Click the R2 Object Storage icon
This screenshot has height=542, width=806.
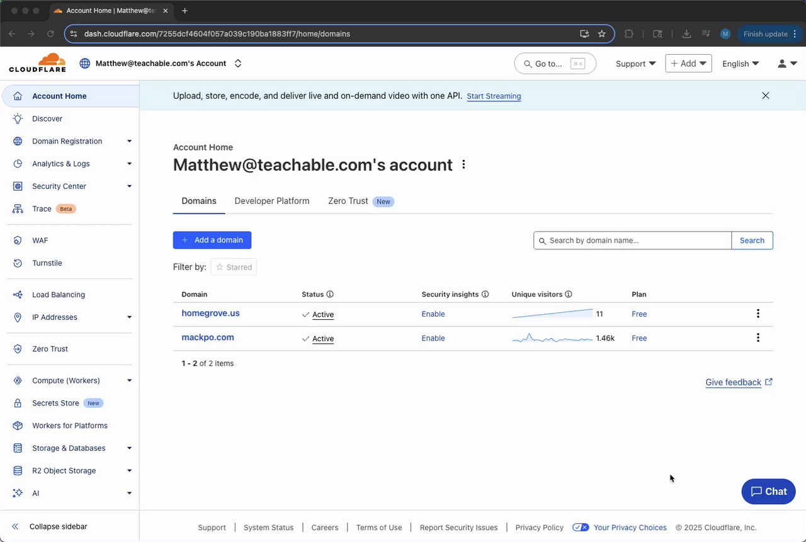[18, 471]
